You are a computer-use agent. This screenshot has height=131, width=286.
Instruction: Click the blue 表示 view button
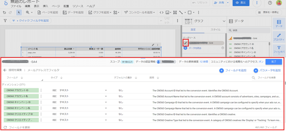[x=241, y=3]
